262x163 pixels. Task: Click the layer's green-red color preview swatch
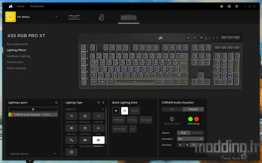[x=10, y=115]
